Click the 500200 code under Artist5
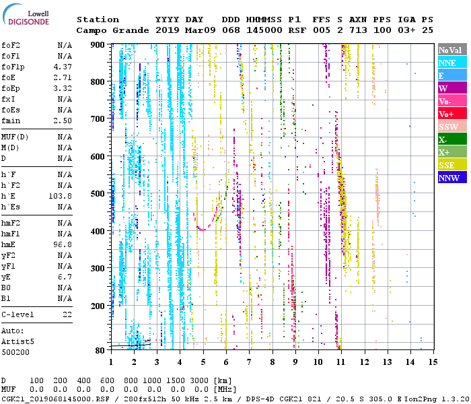Screen dimensions: 471x404 click(15, 352)
